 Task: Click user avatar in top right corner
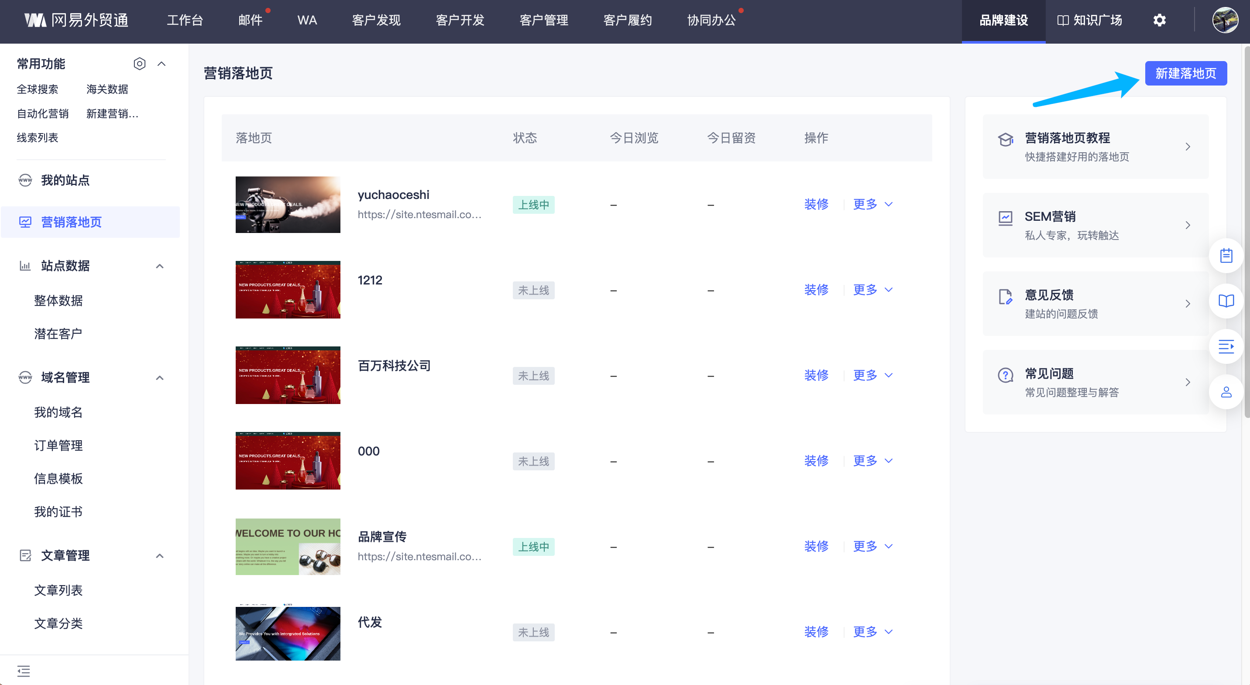[x=1225, y=21]
